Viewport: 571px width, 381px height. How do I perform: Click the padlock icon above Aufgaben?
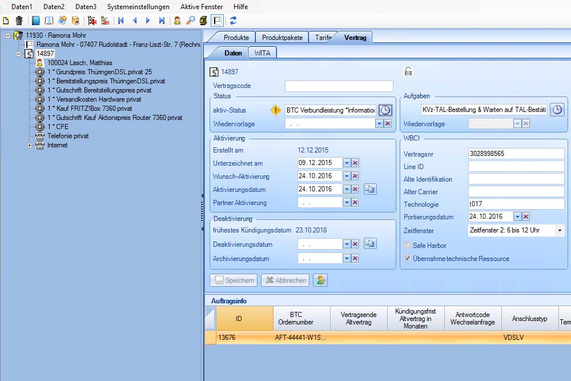(408, 71)
